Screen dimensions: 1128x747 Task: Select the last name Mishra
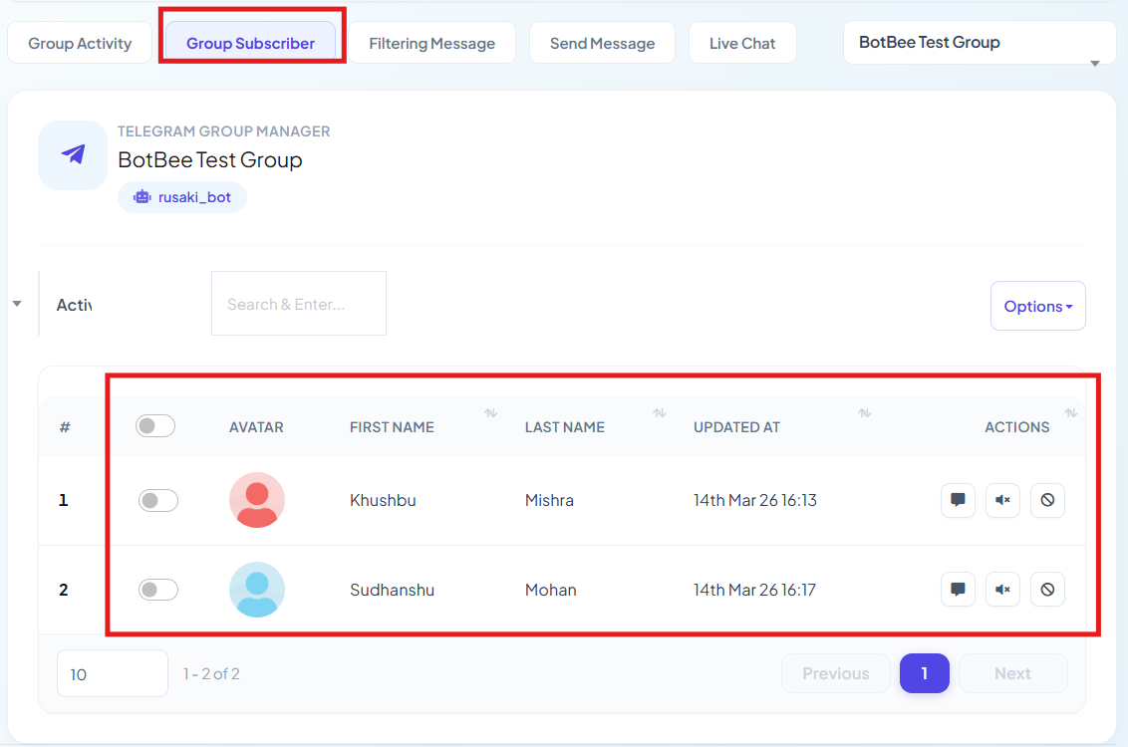[549, 500]
